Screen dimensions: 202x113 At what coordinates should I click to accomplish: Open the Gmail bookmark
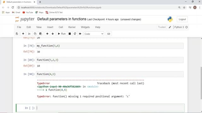click(x=16, y=13)
